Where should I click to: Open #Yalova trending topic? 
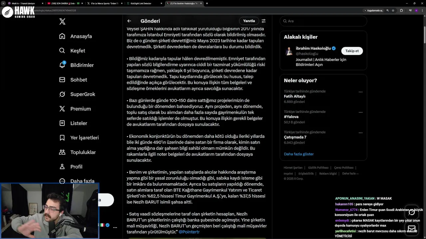tap(323, 117)
